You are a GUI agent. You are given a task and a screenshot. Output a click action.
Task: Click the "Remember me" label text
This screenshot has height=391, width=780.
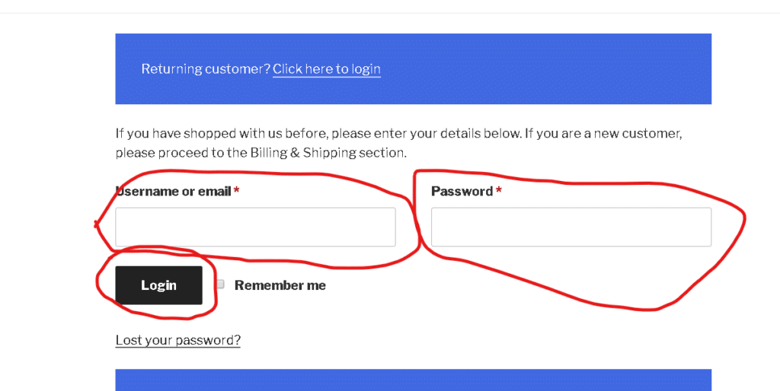coord(280,285)
